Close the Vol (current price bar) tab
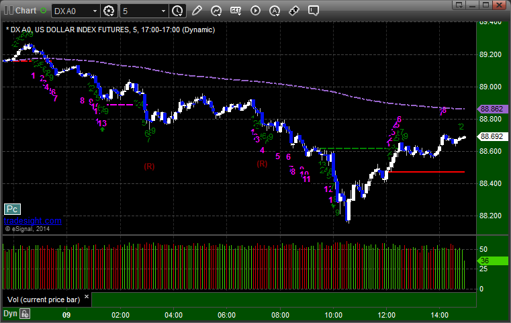This screenshot has height=323, width=511. pyautogui.click(x=87, y=297)
